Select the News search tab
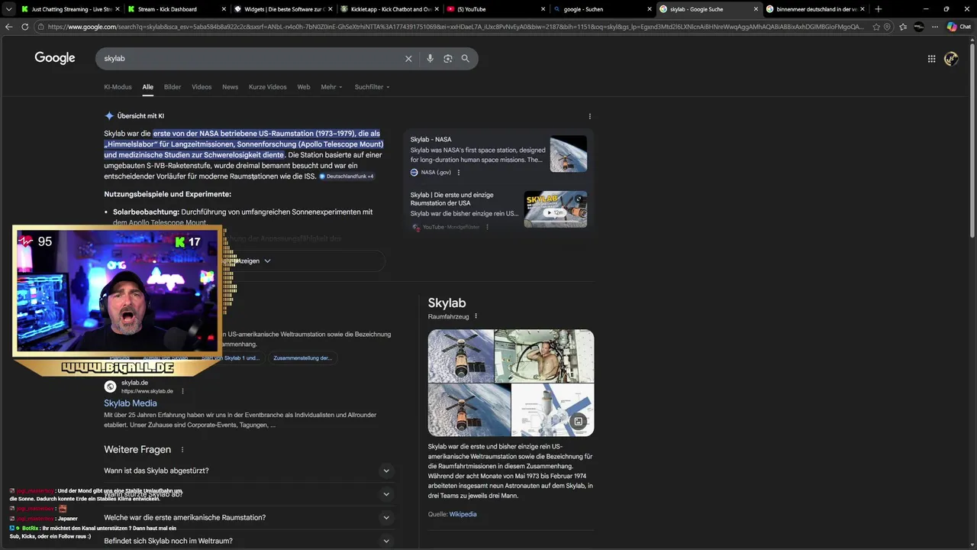The image size is (977, 550). click(x=230, y=87)
